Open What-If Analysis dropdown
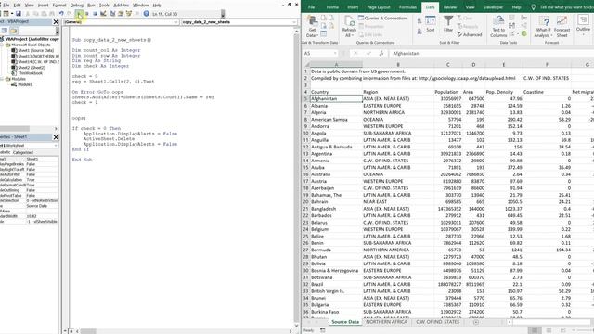 [x=544, y=27]
